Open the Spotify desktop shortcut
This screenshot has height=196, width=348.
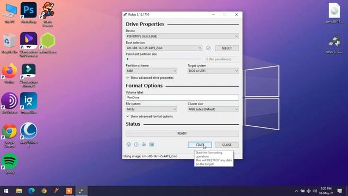10,163
